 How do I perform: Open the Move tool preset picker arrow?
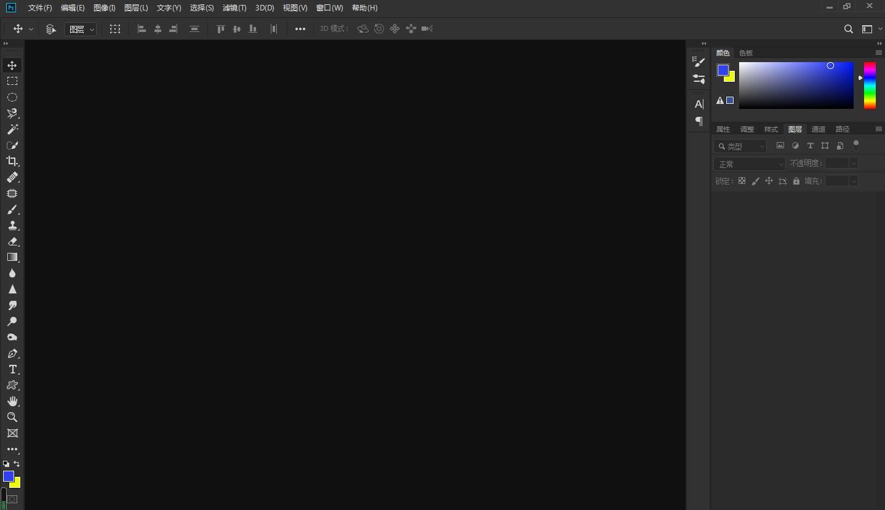pyautogui.click(x=31, y=29)
